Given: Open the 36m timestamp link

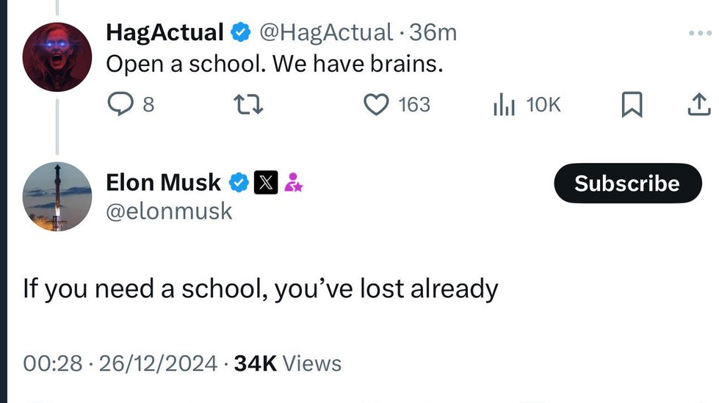Looking at the screenshot, I should (x=433, y=32).
